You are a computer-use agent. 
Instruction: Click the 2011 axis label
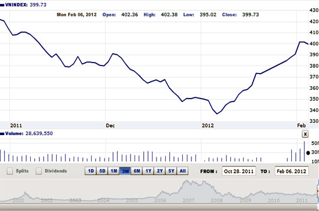16,126
